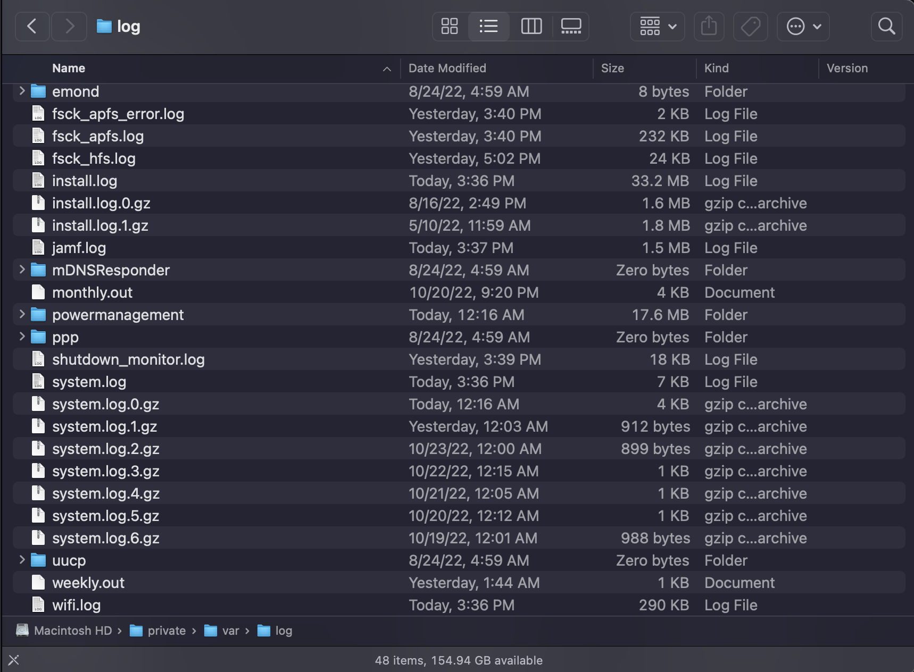Image resolution: width=914 pixels, height=672 pixels.
Task: Switch to column view
Action: click(530, 26)
